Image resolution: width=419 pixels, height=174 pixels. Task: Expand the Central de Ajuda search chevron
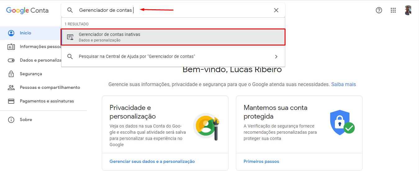click(276, 57)
